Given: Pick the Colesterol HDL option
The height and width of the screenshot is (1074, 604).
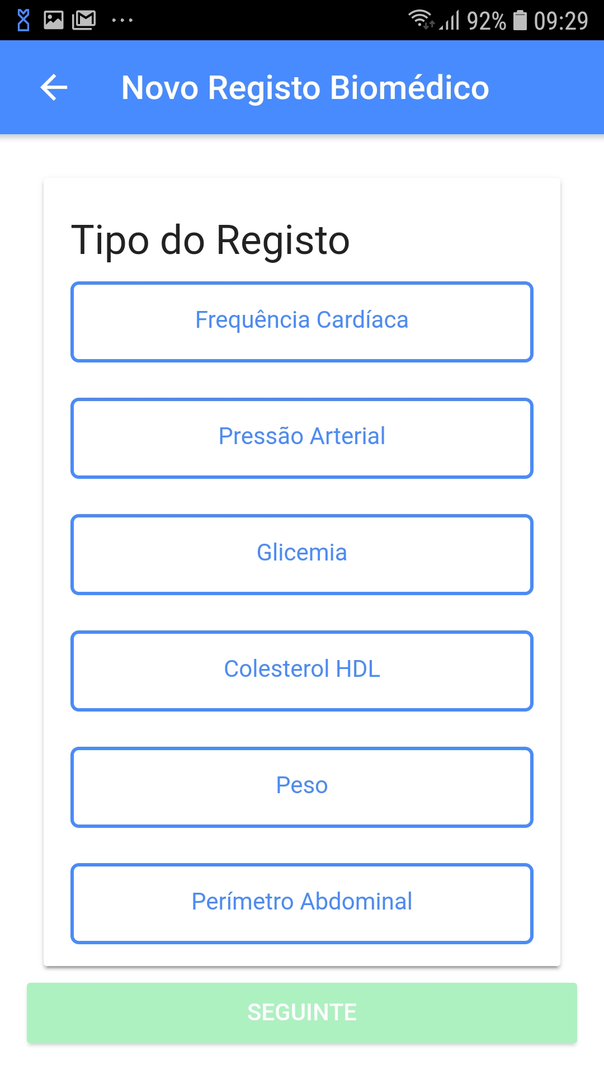Looking at the screenshot, I should (x=302, y=671).
